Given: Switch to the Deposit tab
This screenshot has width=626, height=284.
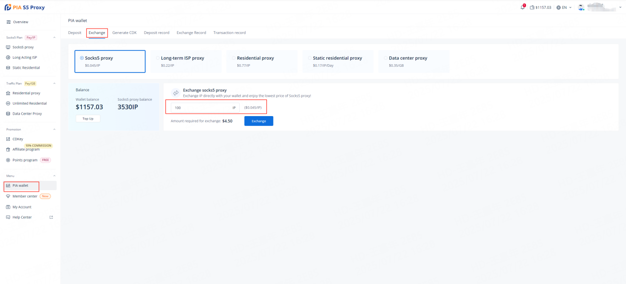Looking at the screenshot, I should [x=74, y=33].
